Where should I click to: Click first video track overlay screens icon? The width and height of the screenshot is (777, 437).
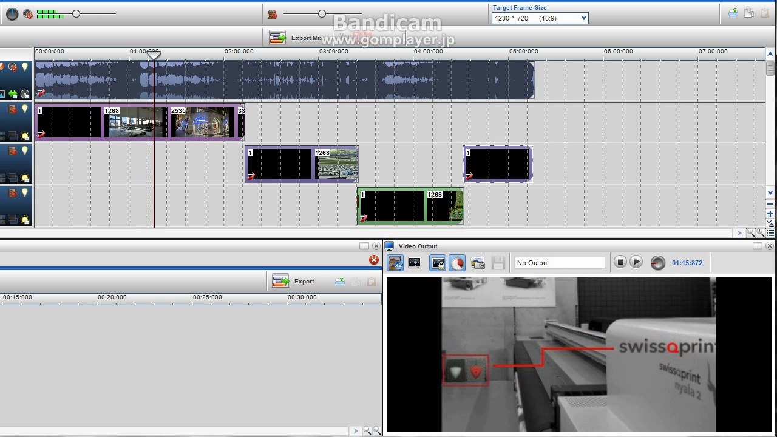(x=12, y=136)
